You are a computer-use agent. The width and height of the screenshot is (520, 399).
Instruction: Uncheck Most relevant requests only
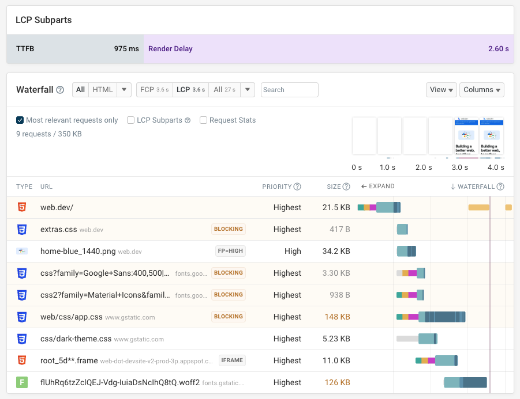point(20,120)
